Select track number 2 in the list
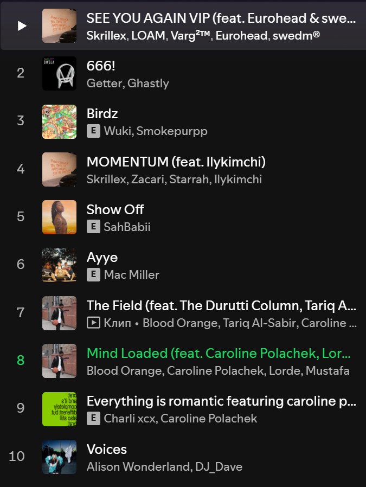366x487 pixels. coord(21,73)
